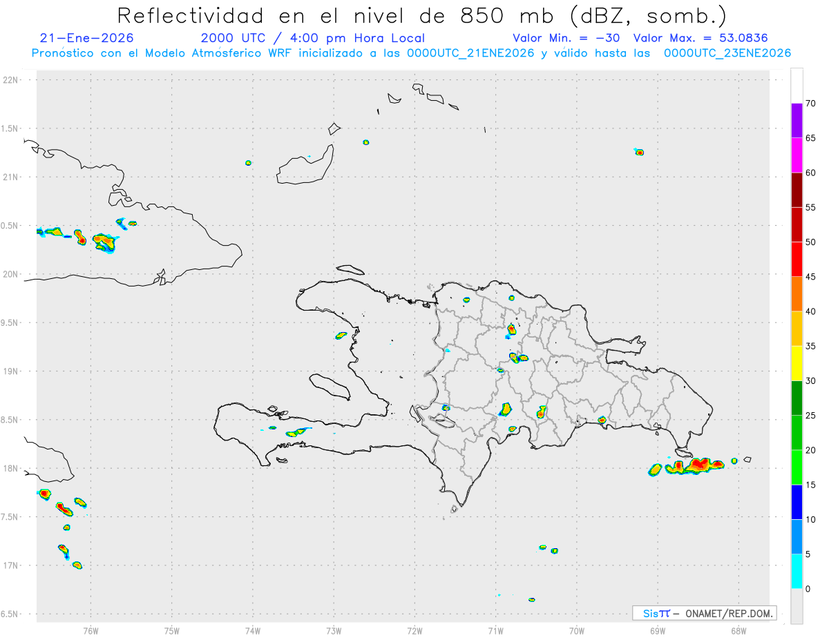Click the '10' colorbar scale value
The width and height of the screenshot is (829, 640).
click(x=811, y=520)
